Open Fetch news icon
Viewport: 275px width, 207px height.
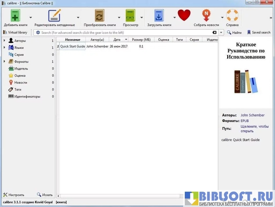click(206, 16)
